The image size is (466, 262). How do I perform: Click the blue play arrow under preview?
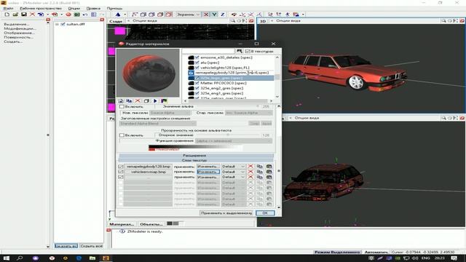[x=155, y=101]
